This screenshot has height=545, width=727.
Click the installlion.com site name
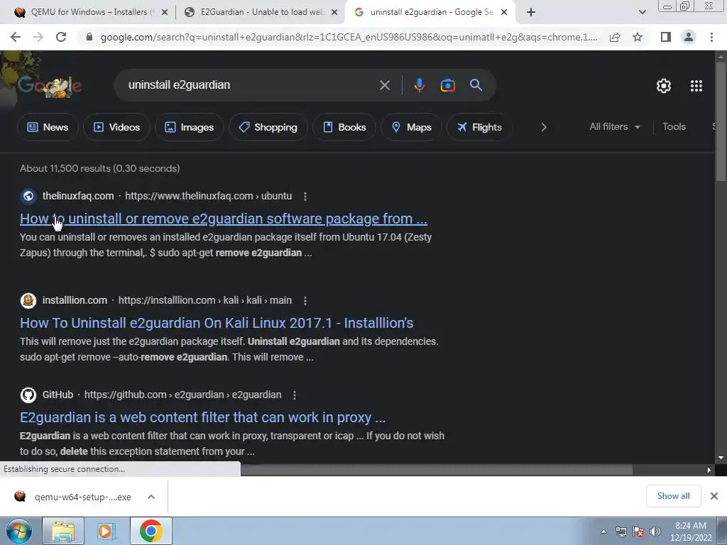pyautogui.click(x=75, y=300)
